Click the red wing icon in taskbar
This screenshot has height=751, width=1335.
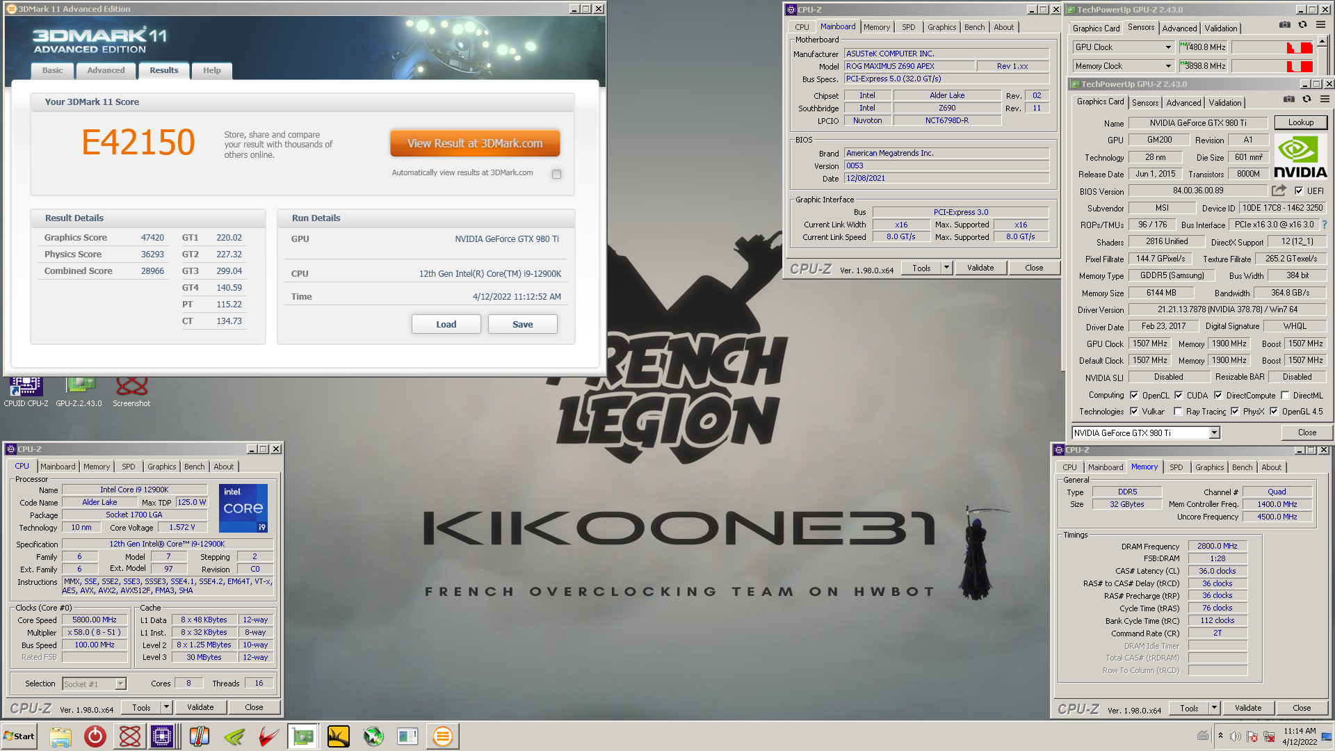268,736
